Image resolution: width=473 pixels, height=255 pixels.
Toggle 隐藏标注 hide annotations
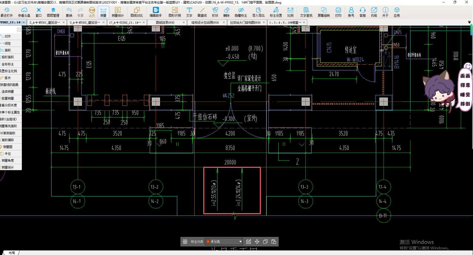241,12
